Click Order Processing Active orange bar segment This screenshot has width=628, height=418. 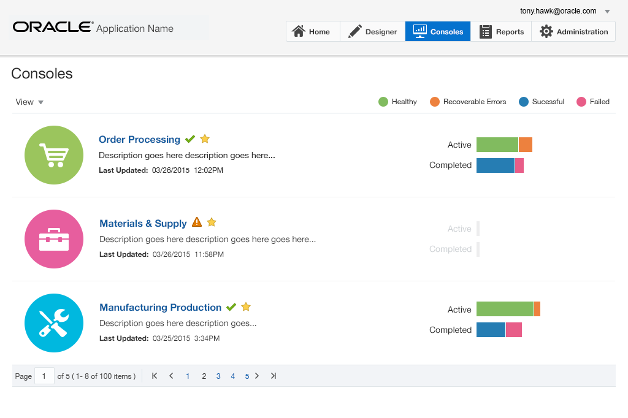click(x=526, y=145)
